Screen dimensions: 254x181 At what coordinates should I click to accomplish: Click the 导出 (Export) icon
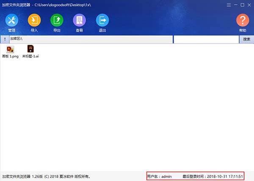click(57, 20)
